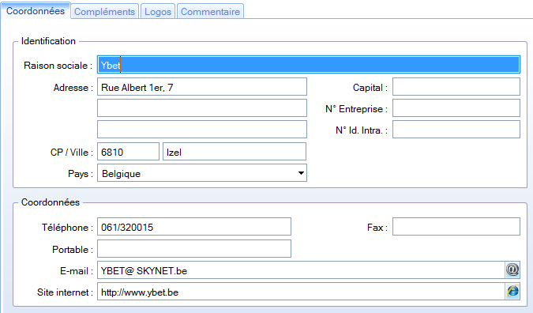Open the Logos tab

[x=158, y=11]
